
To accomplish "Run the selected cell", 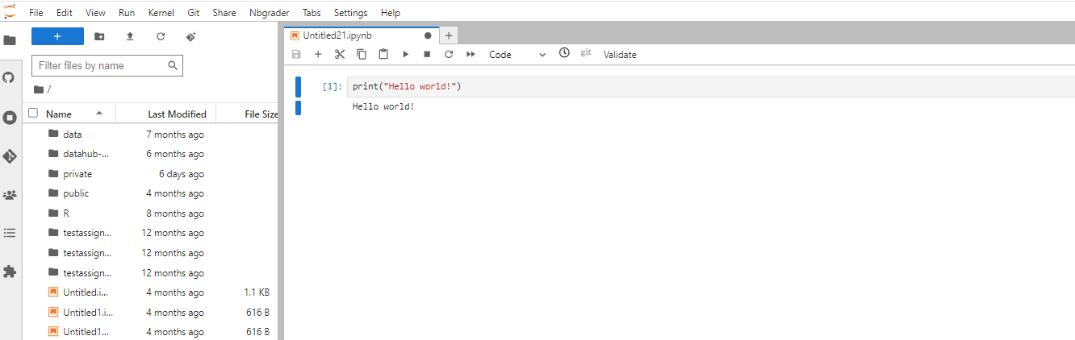I will pos(405,54).
